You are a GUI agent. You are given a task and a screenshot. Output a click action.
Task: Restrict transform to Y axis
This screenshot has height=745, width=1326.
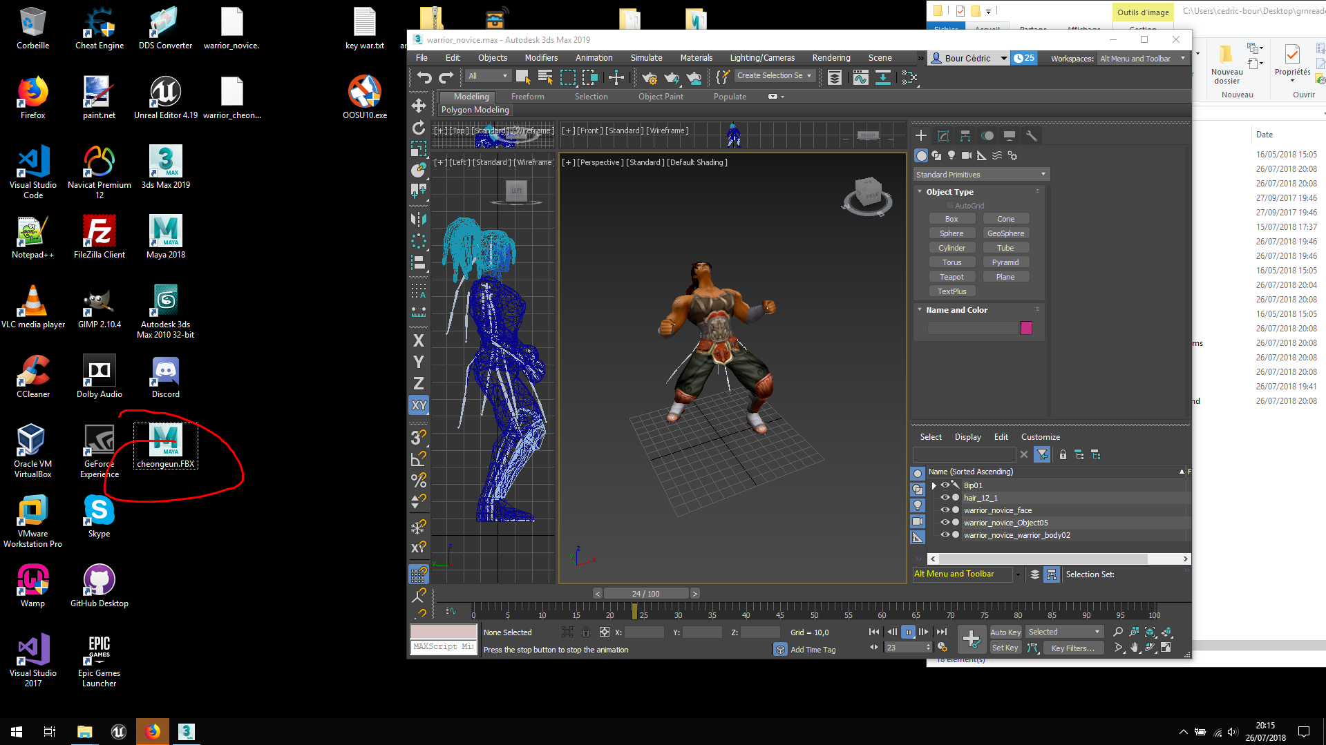pyautogui.click(x=419, y=362)
